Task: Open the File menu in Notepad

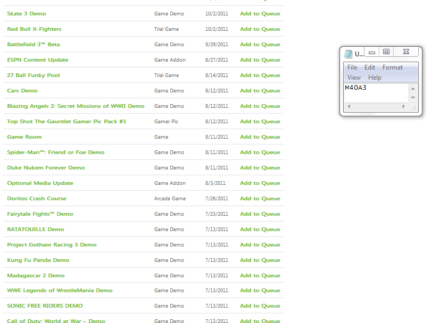Action: [352, 67]
